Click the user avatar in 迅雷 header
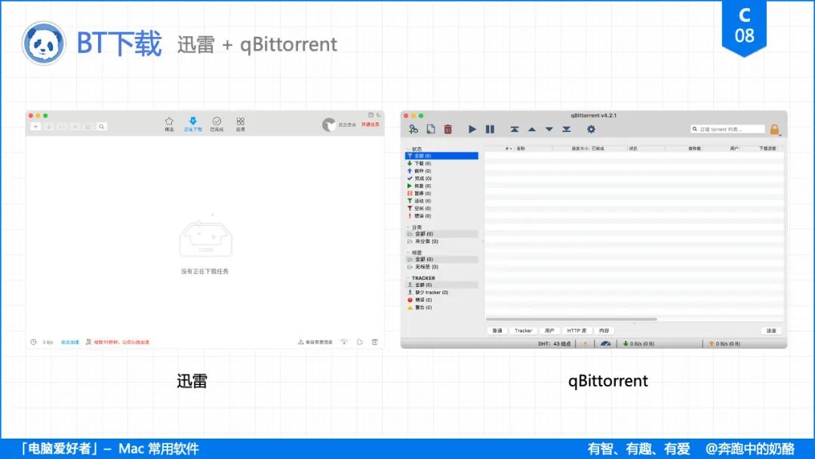 [328, 125]
